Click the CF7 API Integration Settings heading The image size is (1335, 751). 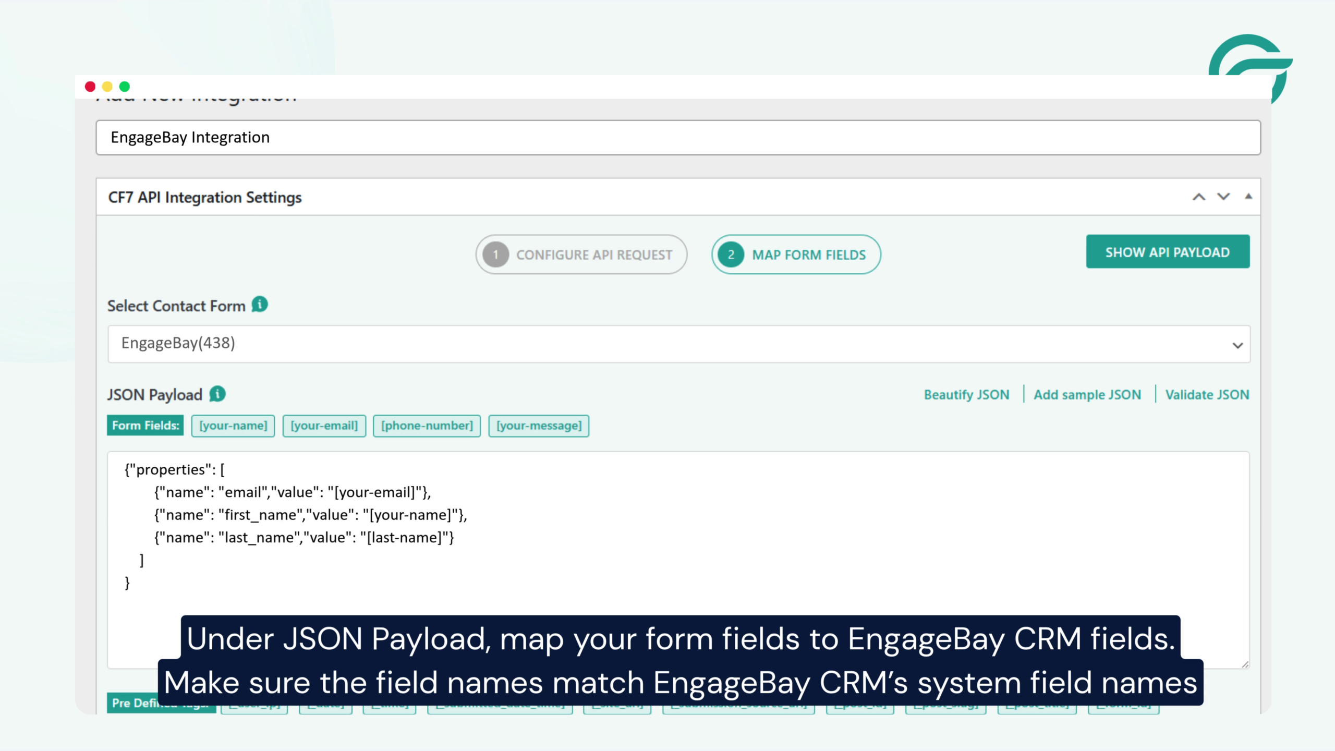(205, 198)
